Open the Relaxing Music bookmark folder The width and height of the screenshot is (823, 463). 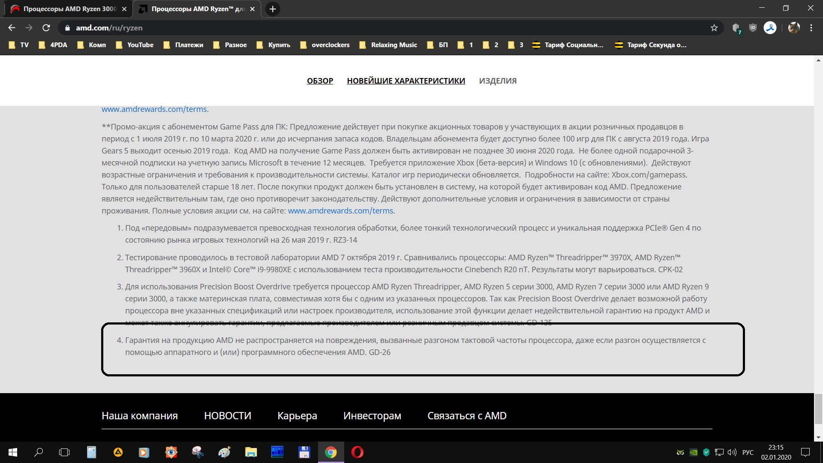tap(388, 45)
